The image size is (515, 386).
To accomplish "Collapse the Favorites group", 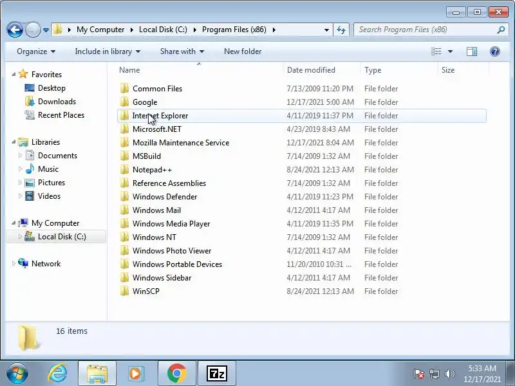I will pos(14,74).
